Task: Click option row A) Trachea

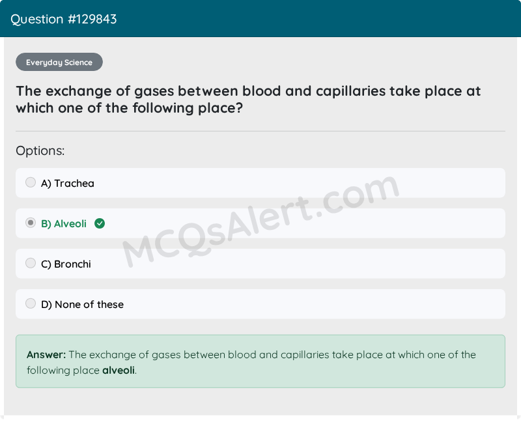Action: (x=260, y=182)
